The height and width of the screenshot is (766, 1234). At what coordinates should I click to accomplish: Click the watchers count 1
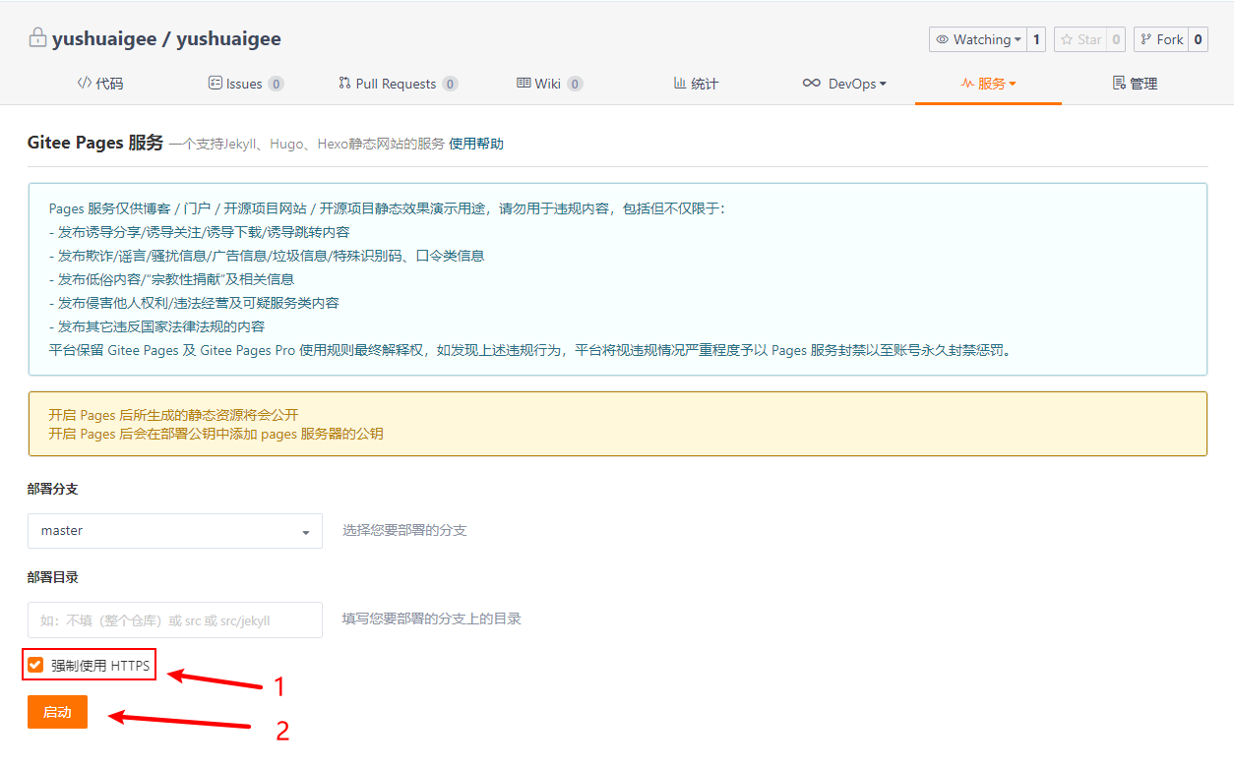point(1036,39)
